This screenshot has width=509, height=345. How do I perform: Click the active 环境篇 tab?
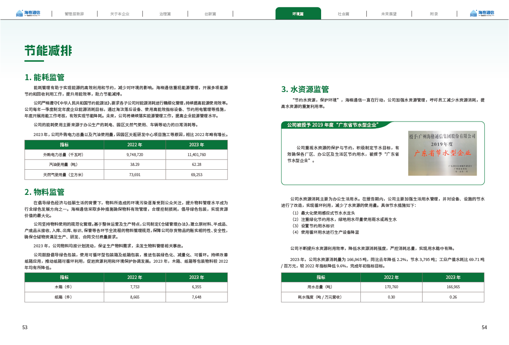298,14
